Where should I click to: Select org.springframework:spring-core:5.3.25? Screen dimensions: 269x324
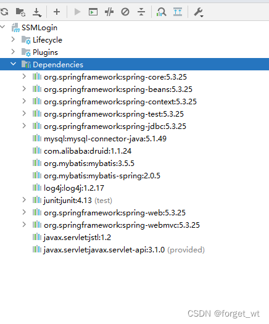point(115,77)
